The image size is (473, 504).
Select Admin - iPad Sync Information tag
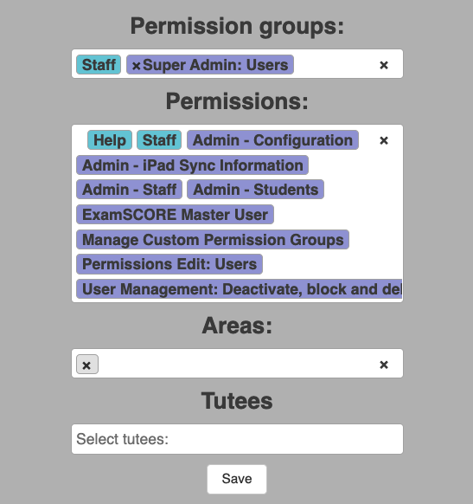[193, 165]
